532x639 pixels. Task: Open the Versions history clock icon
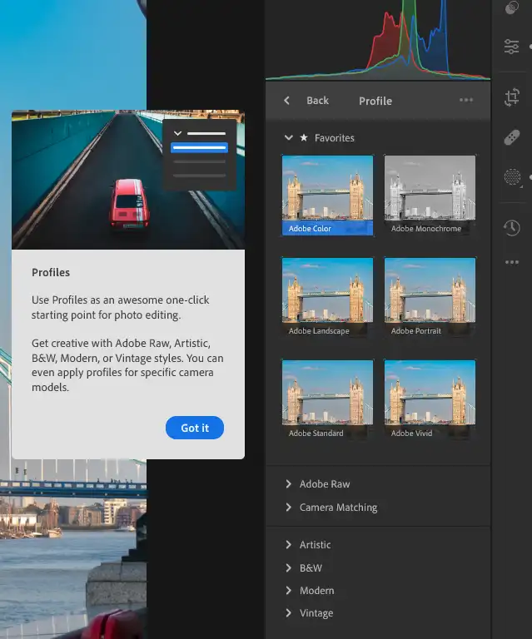512,228
